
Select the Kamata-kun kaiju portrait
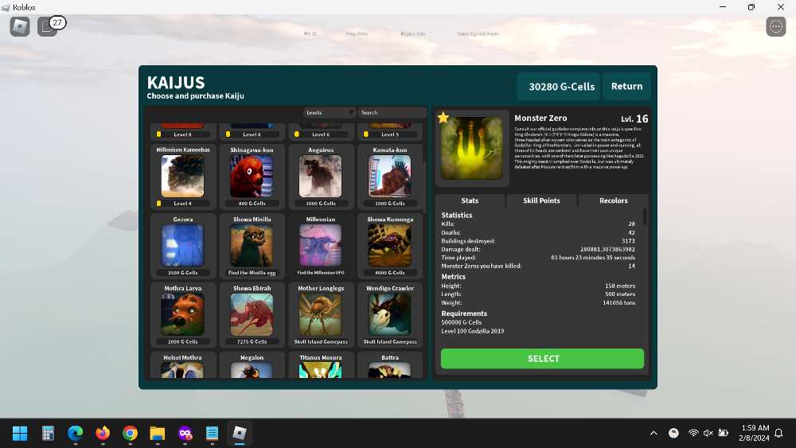pyautogui.click(x=389, y=176)
